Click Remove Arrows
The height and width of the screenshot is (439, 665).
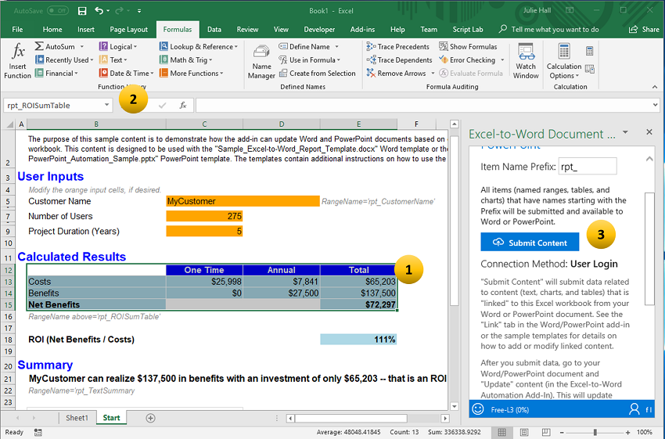point(396,73)
